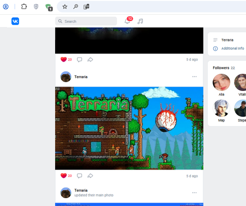246x206 pixels.
Task: Open Additional info link
Action: (x=233, y=48)
